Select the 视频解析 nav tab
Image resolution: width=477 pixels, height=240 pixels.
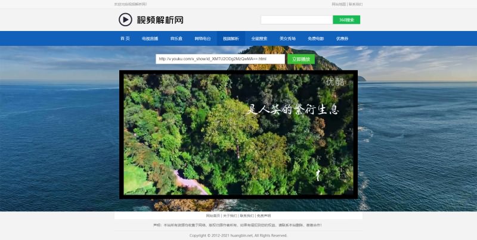231,39
